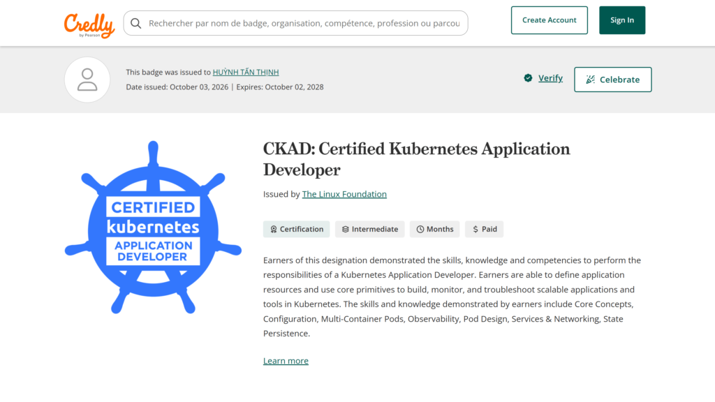Click the Expires October 02, 2028 text
Image resolution: width=715 pixels, height=402 pixels.
[280, 87]
